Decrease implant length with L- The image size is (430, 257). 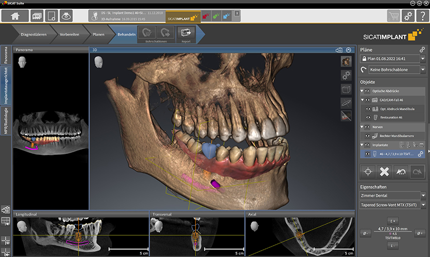(x=392, y=246)
